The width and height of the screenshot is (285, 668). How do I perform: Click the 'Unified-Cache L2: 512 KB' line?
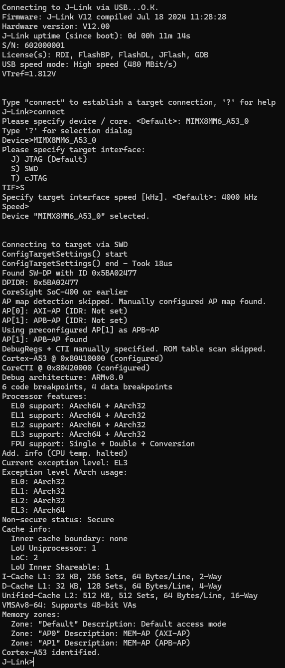click(130, 596)
